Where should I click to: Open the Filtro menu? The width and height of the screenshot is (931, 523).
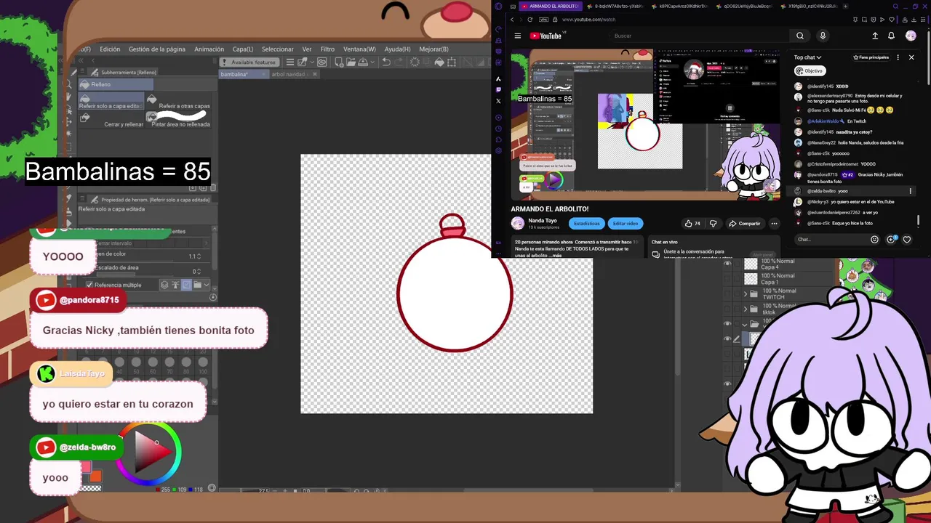pos(327,49)
